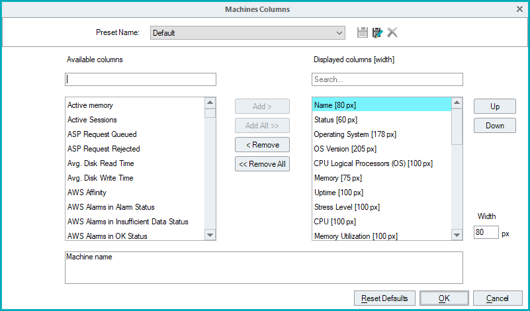The width and height of the screenshot is (530, 311).
Task: Click the < Remove button
Action: tap(262, 145)
